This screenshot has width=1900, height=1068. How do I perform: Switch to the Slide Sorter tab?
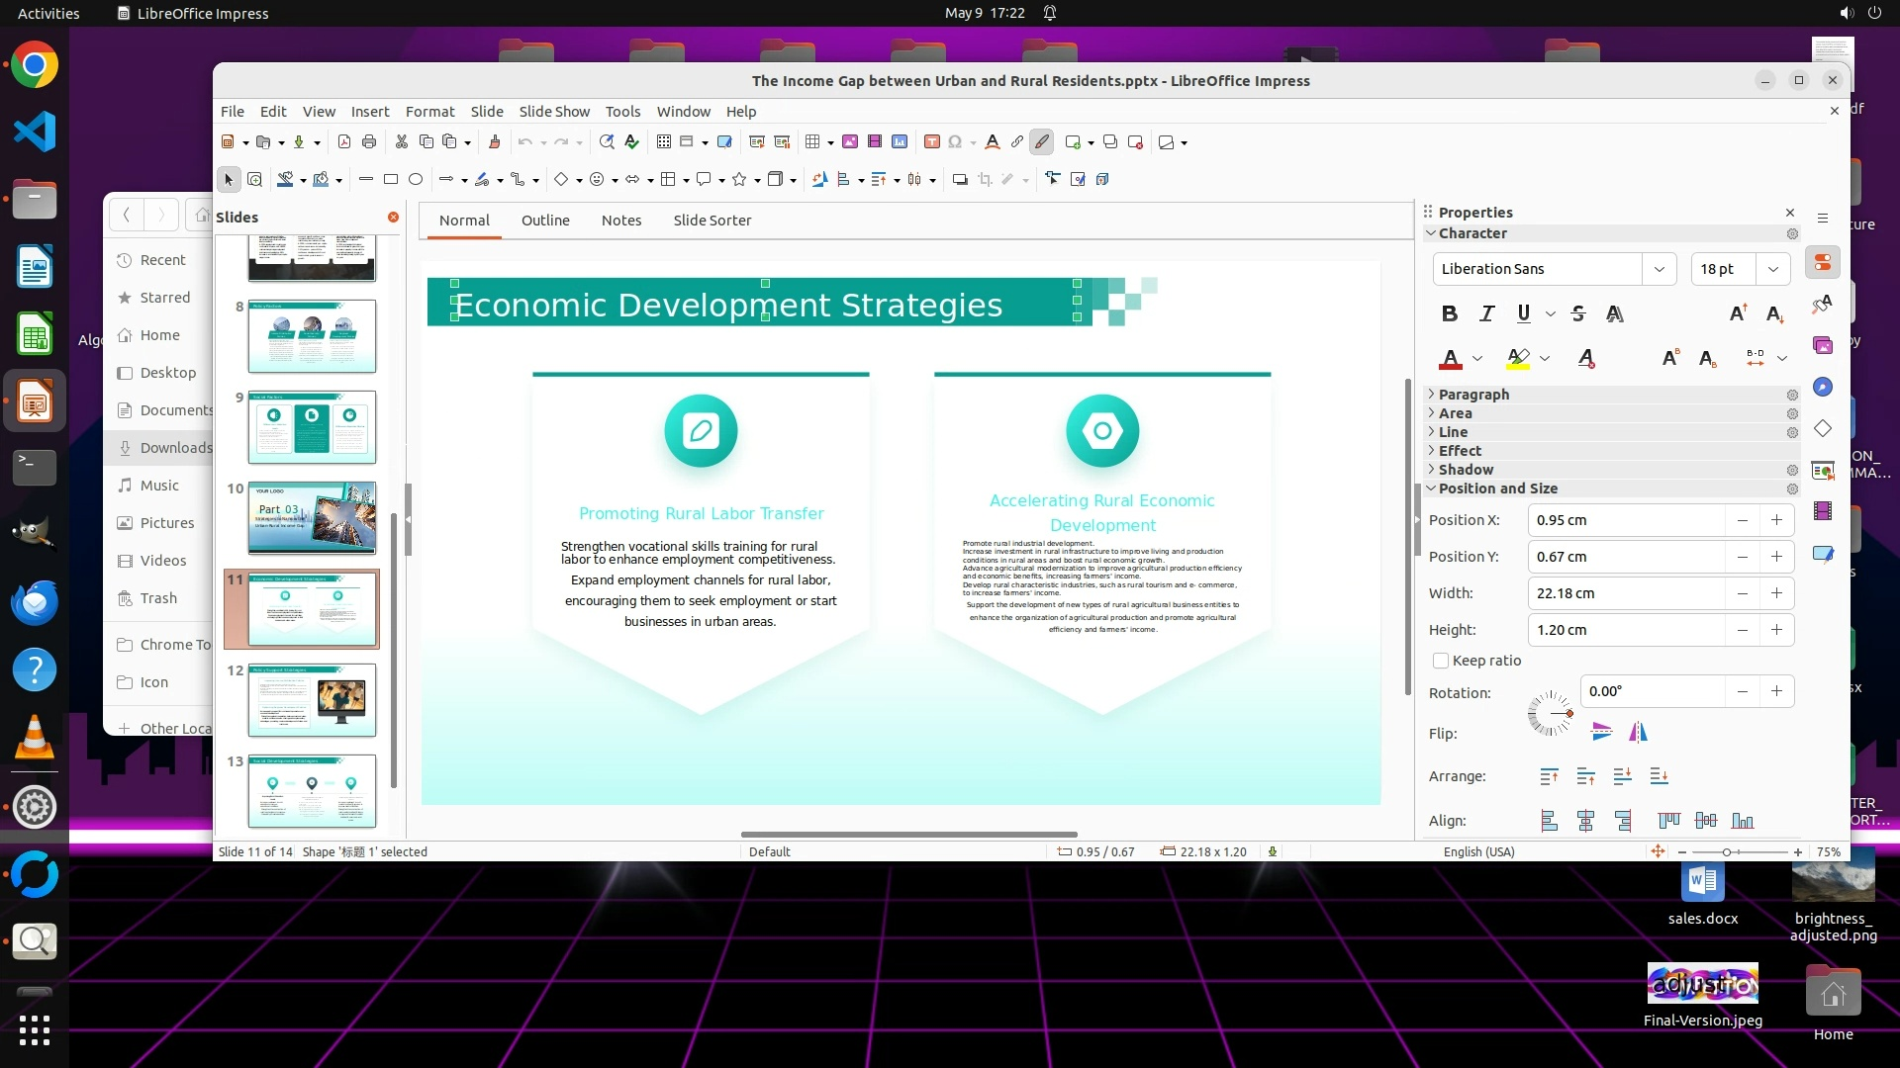coord(712,221)
